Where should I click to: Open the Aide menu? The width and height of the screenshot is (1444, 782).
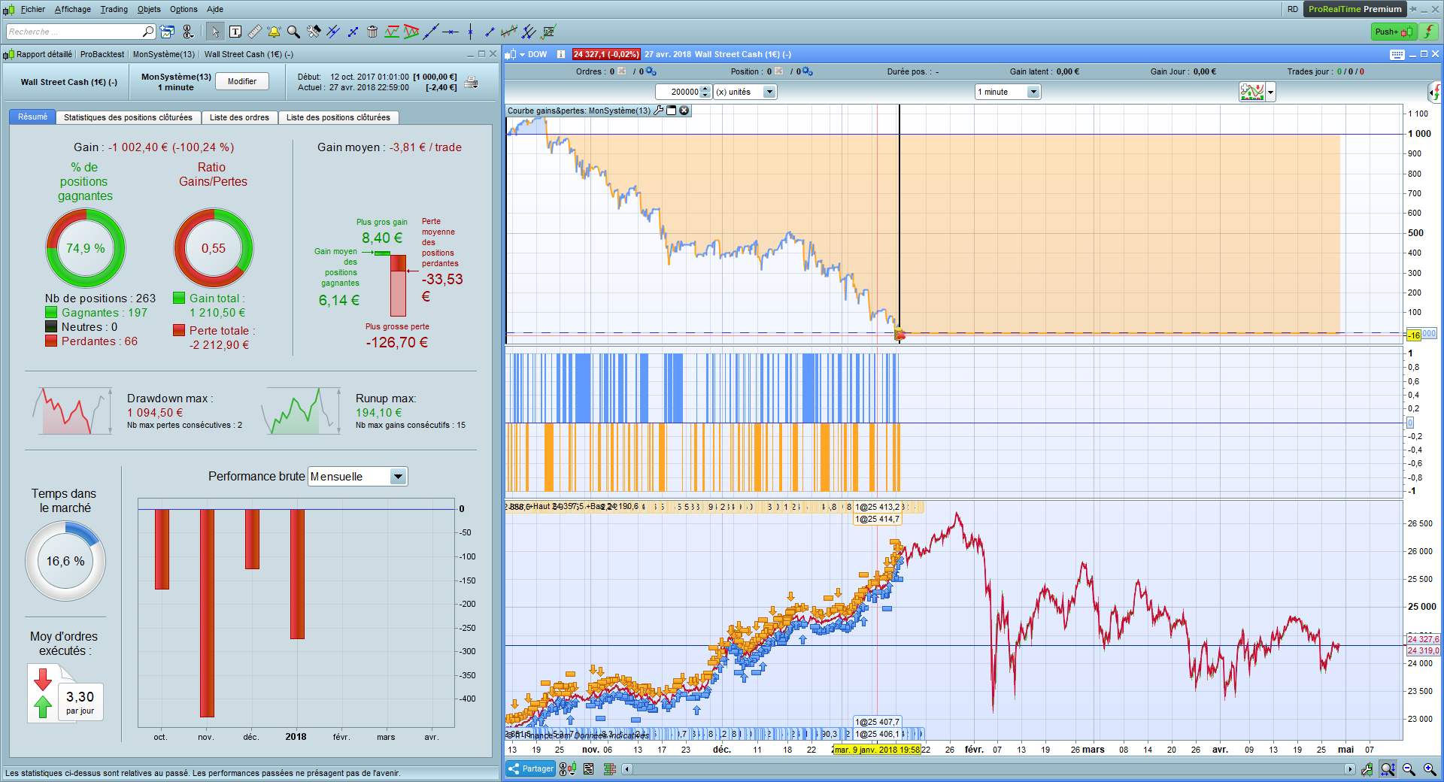(215, 9)
